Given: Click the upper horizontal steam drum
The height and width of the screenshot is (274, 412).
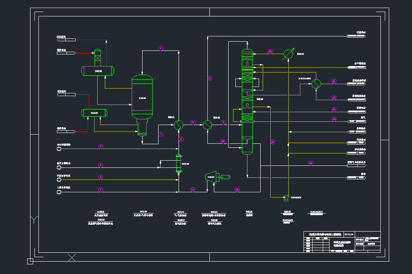Looking at the screenshot, I should click(x=98, y=71).
